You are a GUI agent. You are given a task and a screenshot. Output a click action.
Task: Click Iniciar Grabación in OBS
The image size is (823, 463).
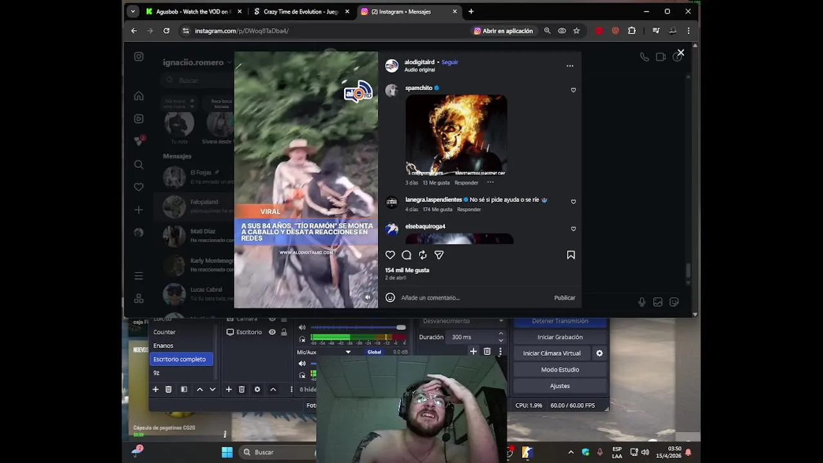560,337
